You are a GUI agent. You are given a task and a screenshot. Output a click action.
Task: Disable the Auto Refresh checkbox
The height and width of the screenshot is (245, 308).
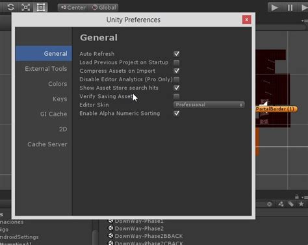pos(177,54)
